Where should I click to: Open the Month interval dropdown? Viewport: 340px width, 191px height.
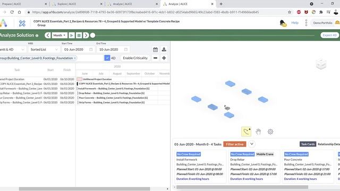click(59, 35)
